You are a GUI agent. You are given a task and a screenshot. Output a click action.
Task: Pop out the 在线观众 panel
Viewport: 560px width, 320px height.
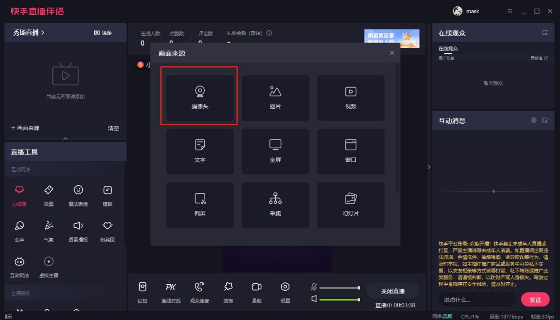[x=545, y=33]
